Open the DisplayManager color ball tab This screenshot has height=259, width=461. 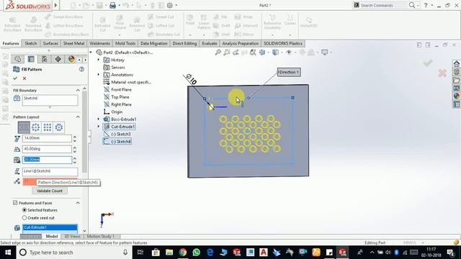71,59
